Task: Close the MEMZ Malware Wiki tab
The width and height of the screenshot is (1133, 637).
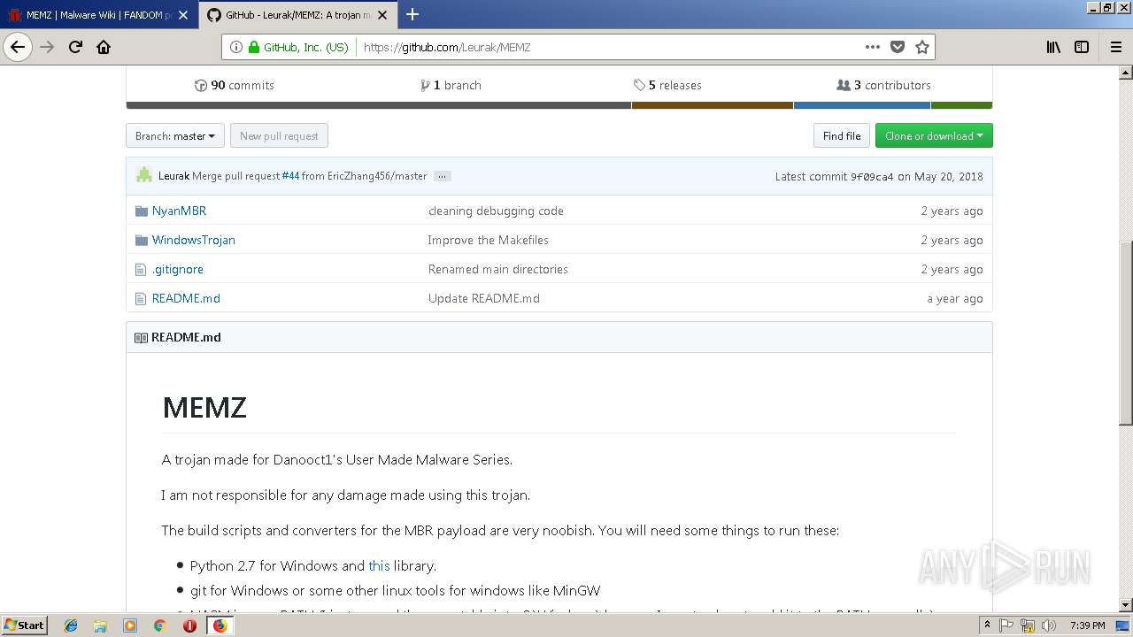Action: [184, 15]
